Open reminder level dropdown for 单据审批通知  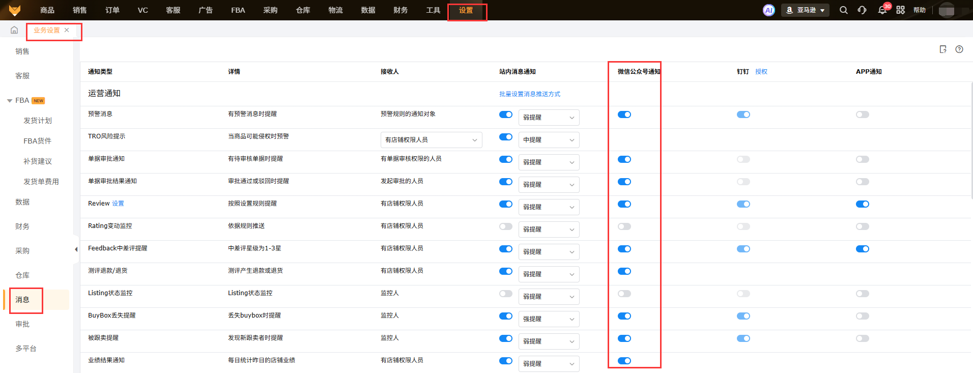coord(549,162)
